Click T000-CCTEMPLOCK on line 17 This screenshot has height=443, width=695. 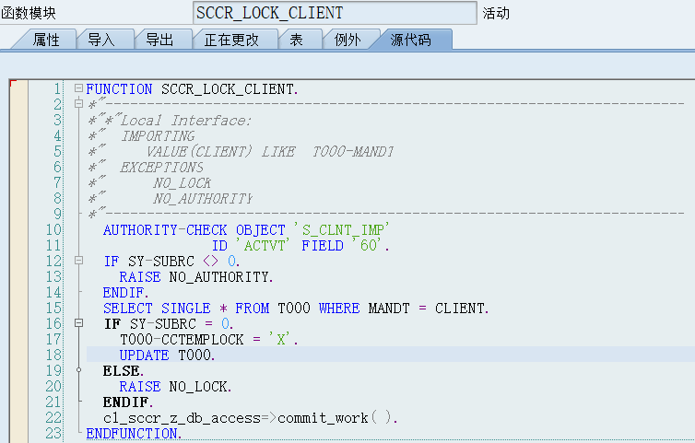[x=182, y=339]
